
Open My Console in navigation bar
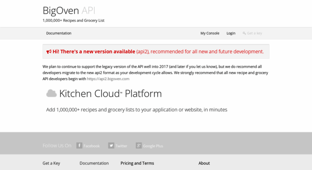(x=210, y=33)
